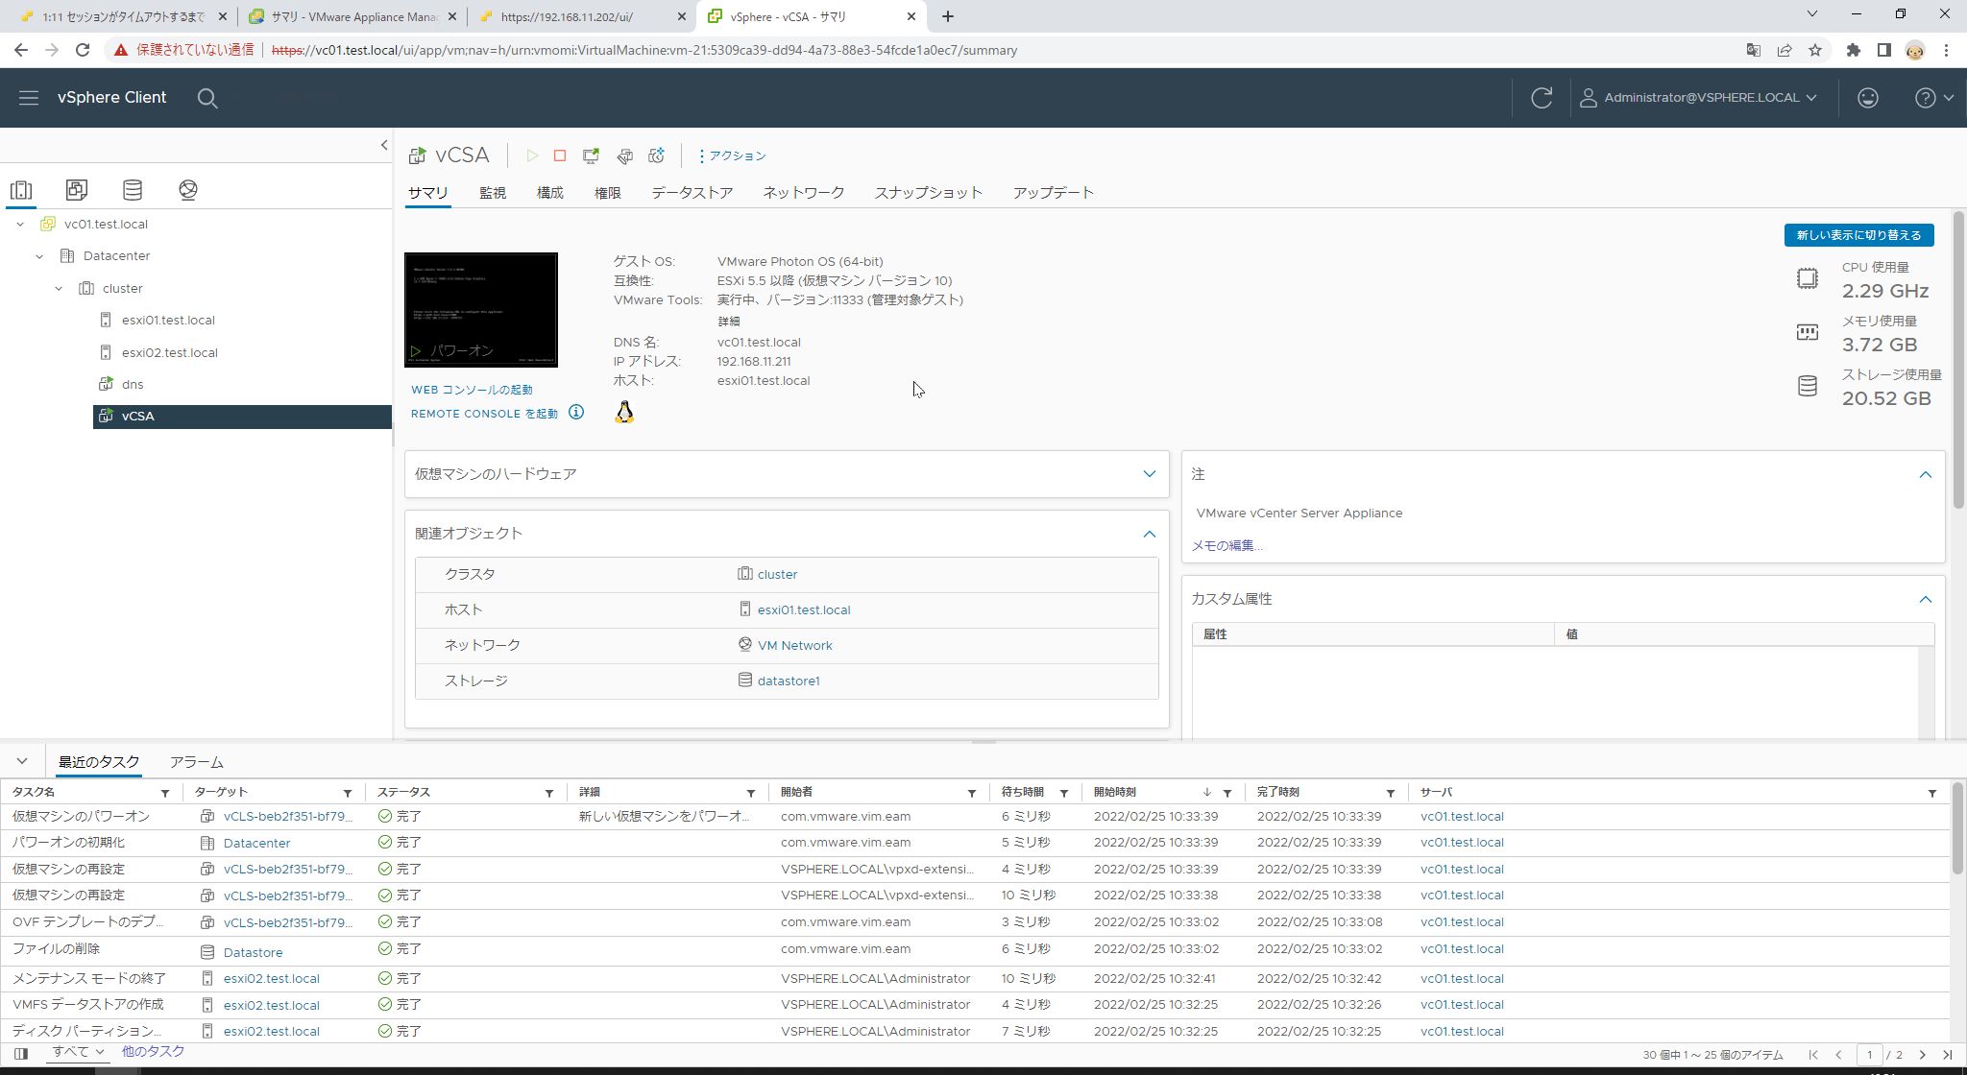This screenshot has height=1075, width=1967.
Task: Click 新しい表示に切り替える button
Action: (x=1858, y=235)
